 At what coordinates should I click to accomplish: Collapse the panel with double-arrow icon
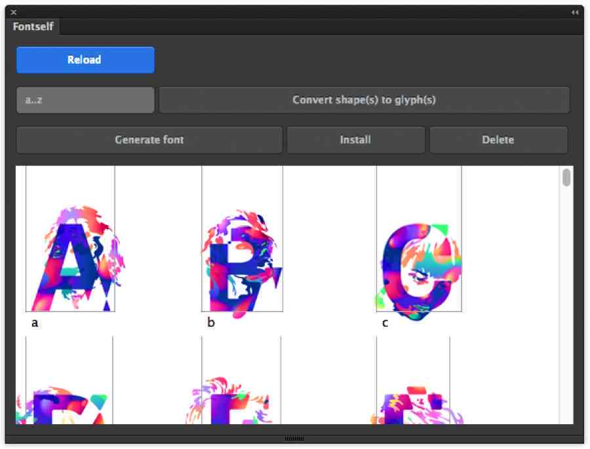tap(574, 12)
